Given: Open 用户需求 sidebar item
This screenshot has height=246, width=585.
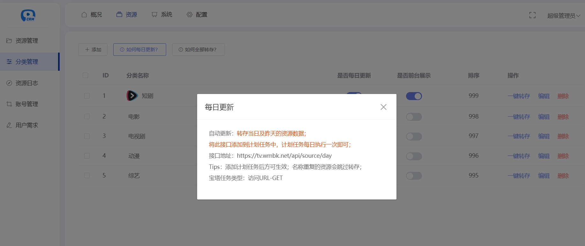Looking at the screenshot, I should (27, 125).
